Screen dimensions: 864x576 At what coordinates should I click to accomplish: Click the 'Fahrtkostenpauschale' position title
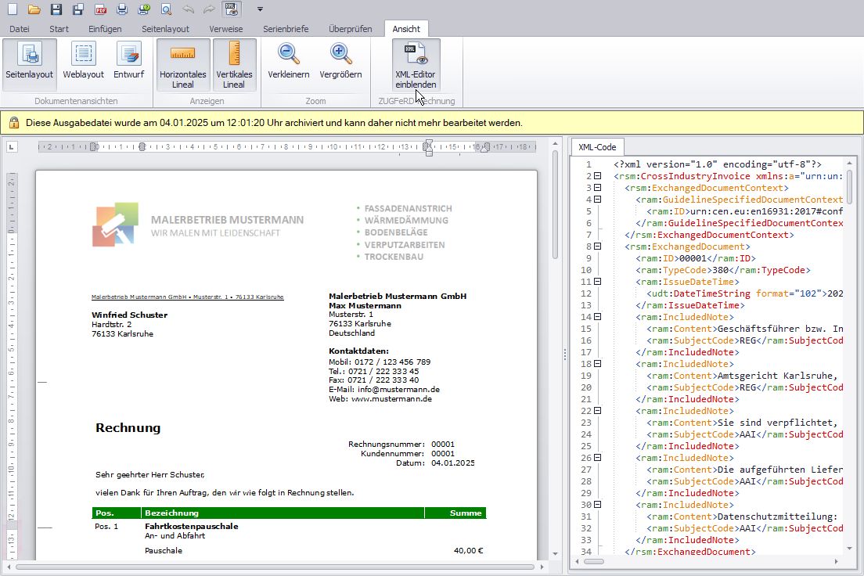coord(192,527)
